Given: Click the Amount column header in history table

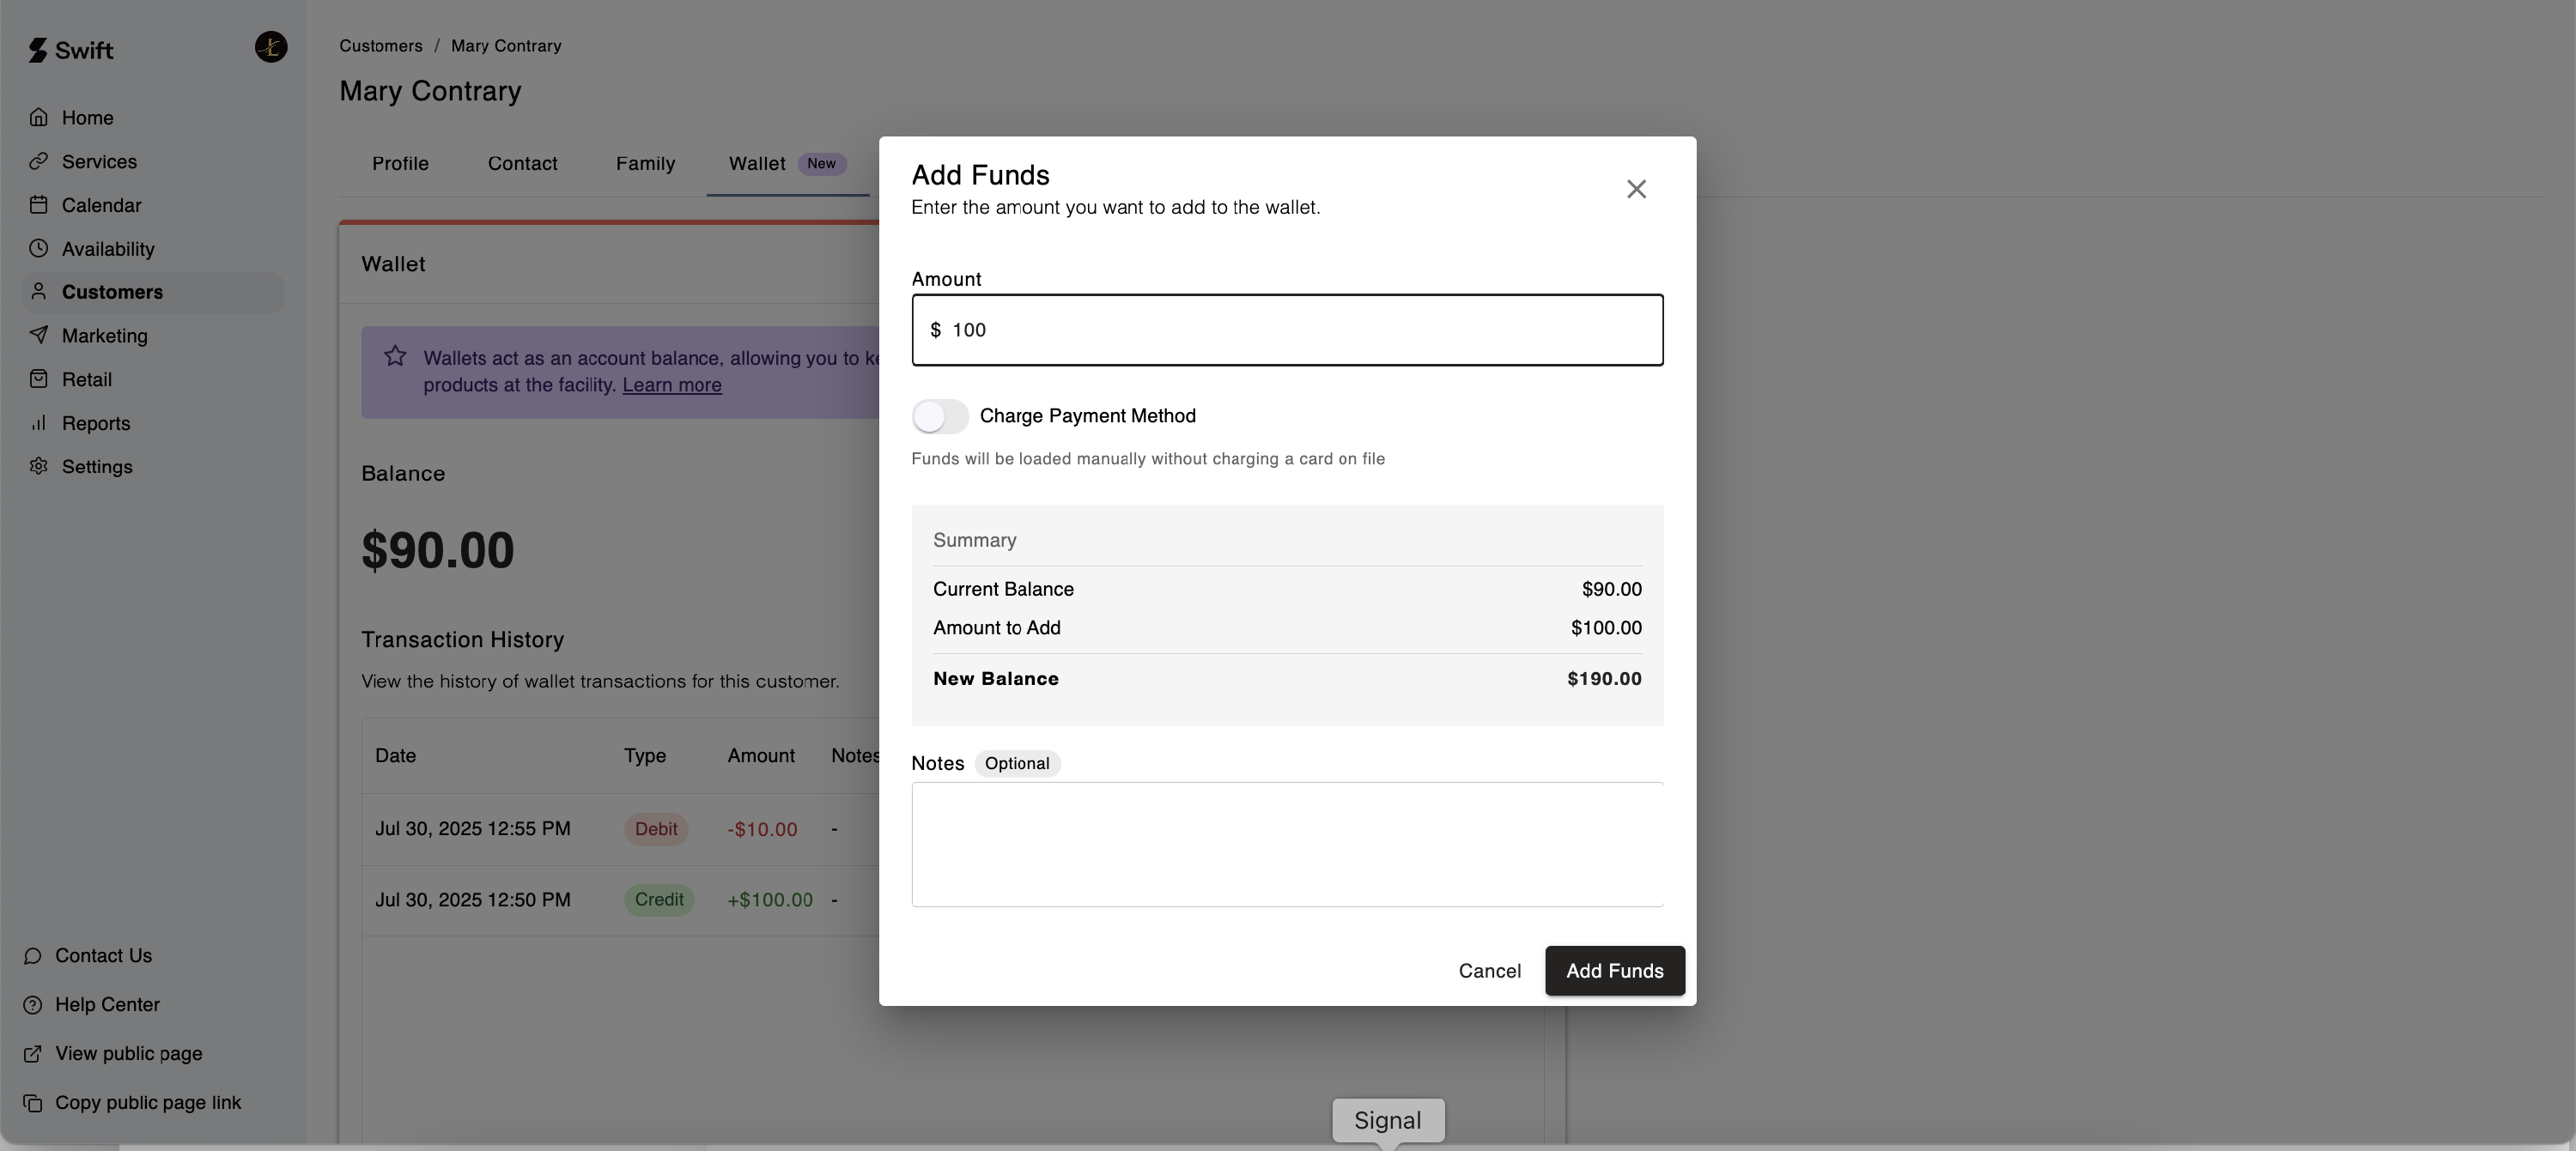Looking at the screenshot, I should coord(761,756).
